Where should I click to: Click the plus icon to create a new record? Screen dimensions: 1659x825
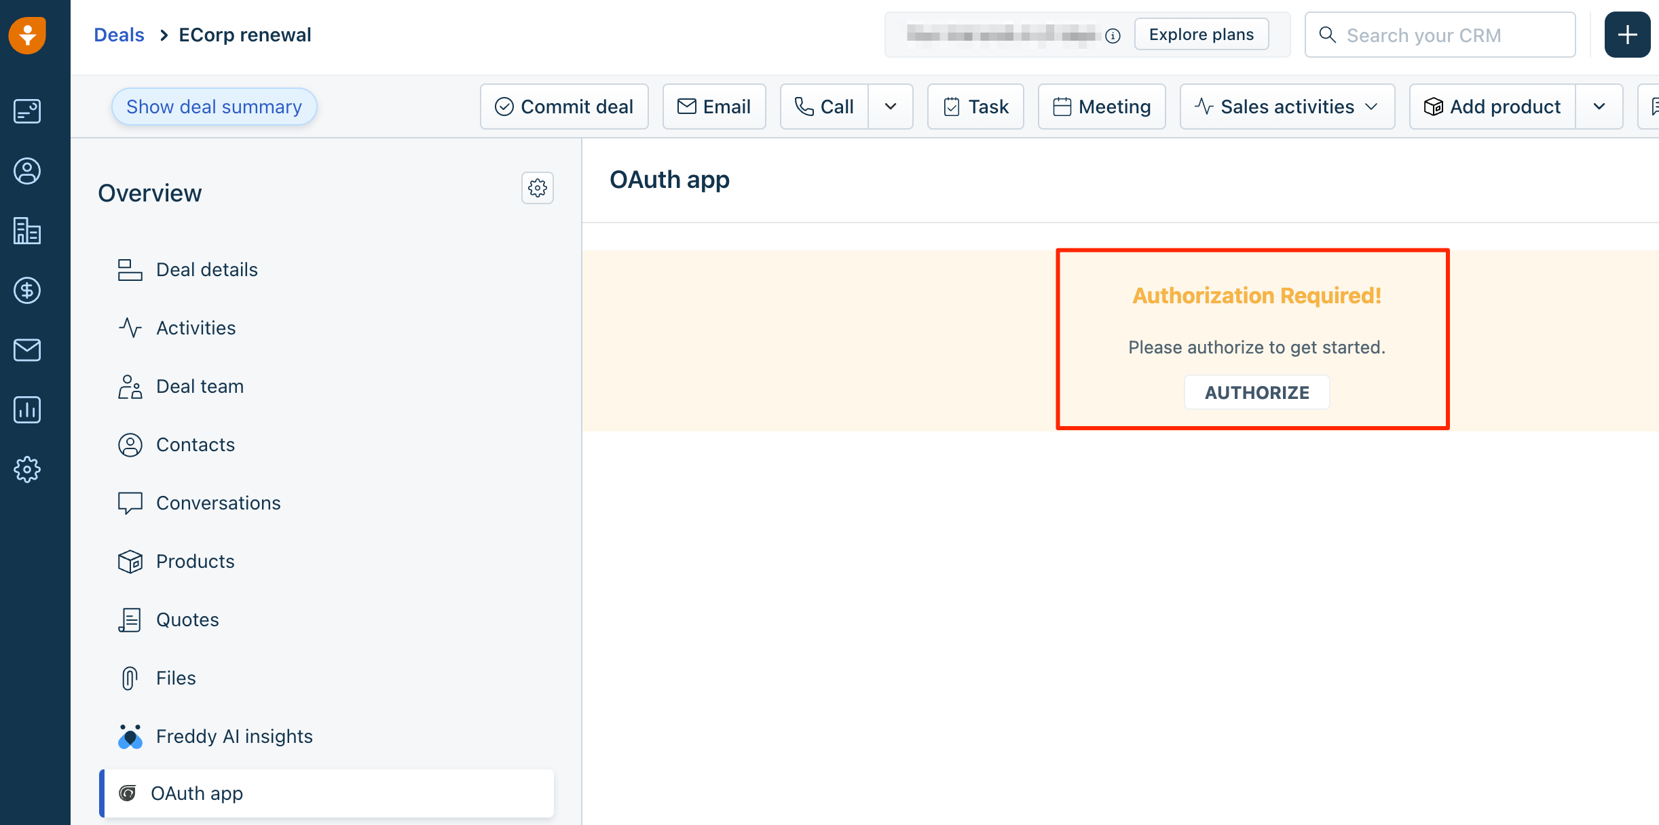1626,34
